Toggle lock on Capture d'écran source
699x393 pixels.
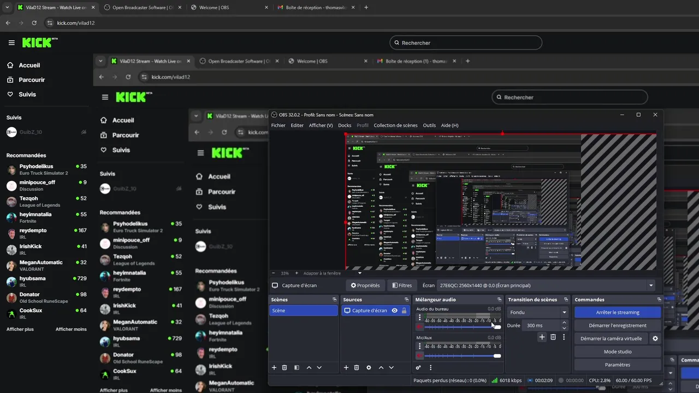pos(404,311)
